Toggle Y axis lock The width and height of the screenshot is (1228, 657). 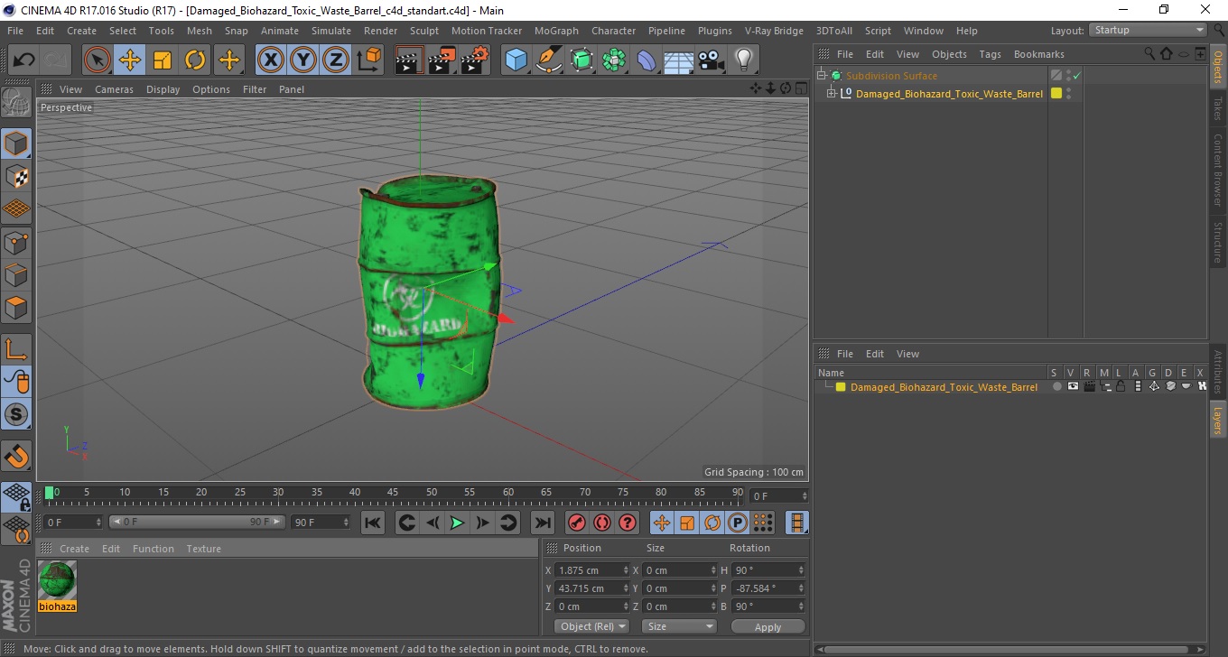tap(303, 60)
